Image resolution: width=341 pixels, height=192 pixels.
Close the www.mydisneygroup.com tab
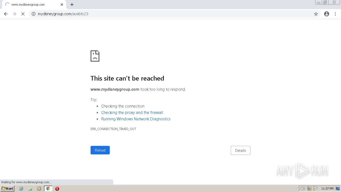tap(62, 5)
